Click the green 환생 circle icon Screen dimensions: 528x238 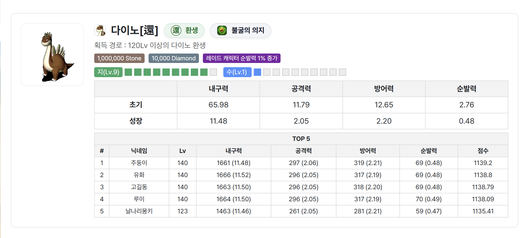[176, 30]
